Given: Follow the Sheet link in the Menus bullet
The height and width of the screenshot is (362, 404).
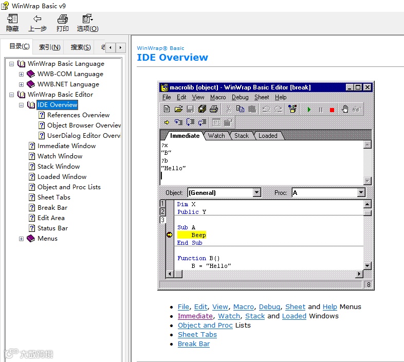Looking at the screenshot, I should tap(295, 307).
